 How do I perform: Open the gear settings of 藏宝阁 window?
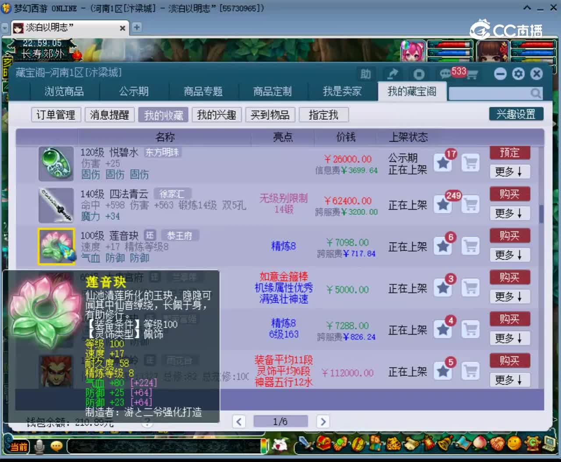tap(518, 73)
